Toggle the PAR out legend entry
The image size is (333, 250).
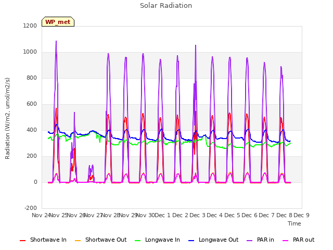pyautogui.click(x=298, y=240)
